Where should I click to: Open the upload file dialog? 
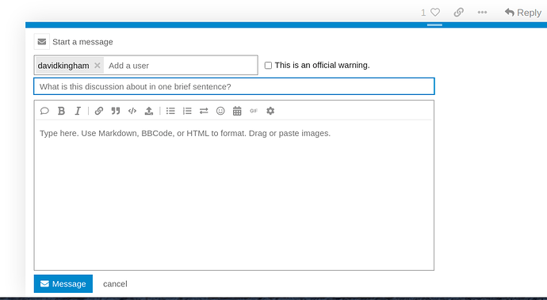149,111
